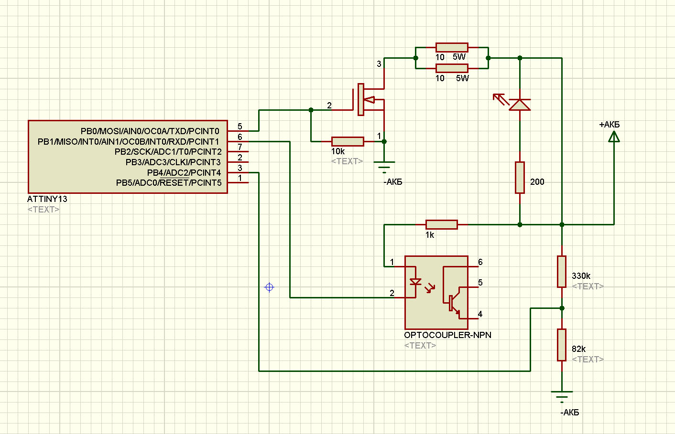The width and height of the screenshot is (675, 434).
Task: Click the <TEXT> placeholder under 10k
Action: pos(347,161)
